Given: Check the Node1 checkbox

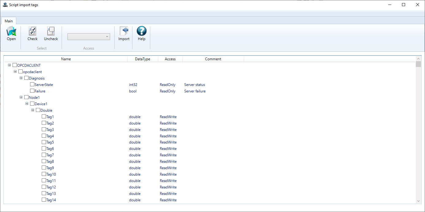Looking at the screenshot, I should tap(26, 97).
